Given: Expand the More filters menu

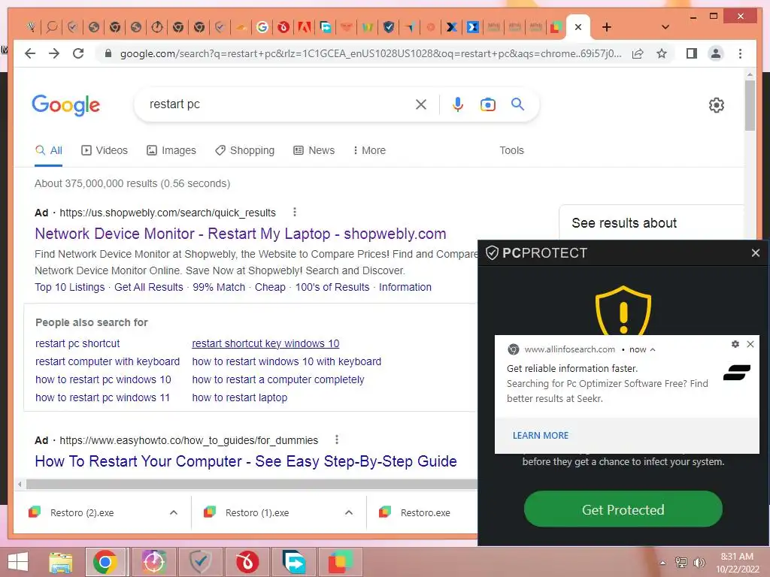Looking at the screenshot, I should click(369, 150).
